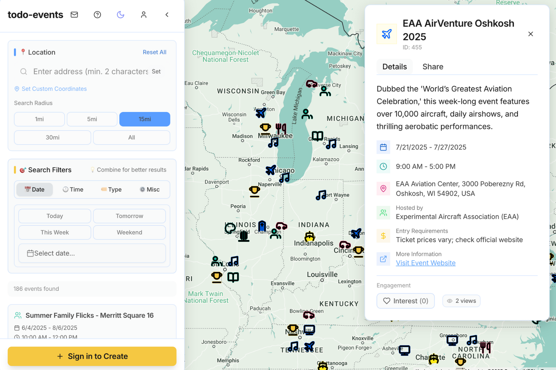Open the help question mark icon
Viewport: 556px width, 370px height.
(97, 14)
